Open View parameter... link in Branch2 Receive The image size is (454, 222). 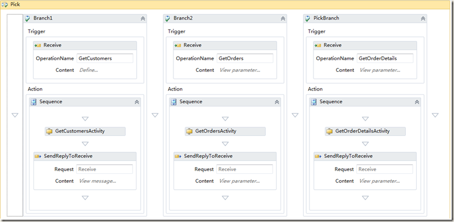tap(240, 70)
